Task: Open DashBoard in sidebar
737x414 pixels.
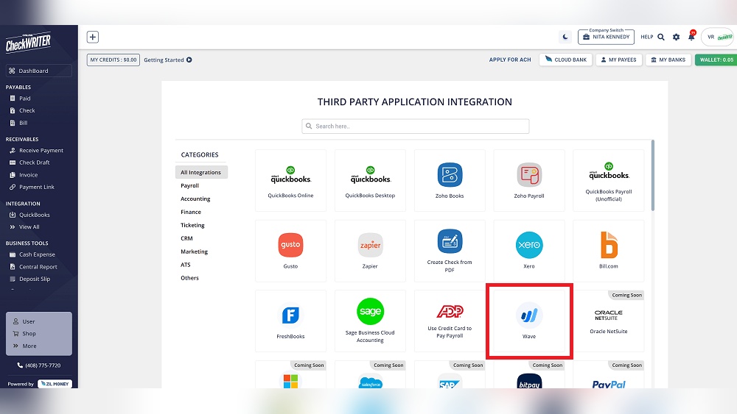Action: point(38,71)
